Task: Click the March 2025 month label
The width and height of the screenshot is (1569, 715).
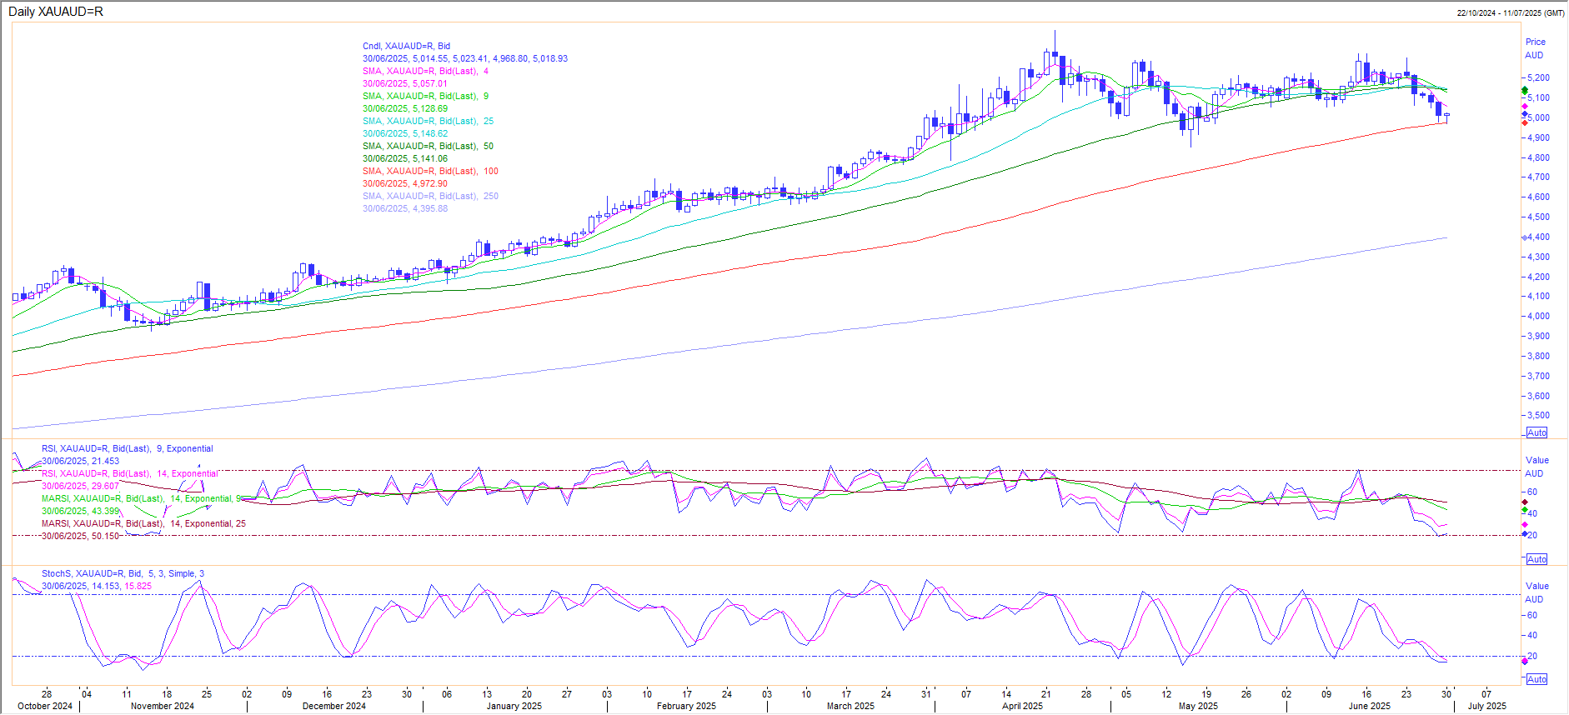Action: click(x=851, y=706)
